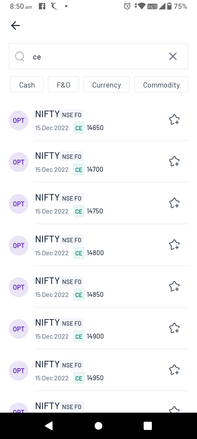Screen dimensions: 197x439
Task: Star the NIFTY 14750 CE option
Action: [x=174, y=203]
